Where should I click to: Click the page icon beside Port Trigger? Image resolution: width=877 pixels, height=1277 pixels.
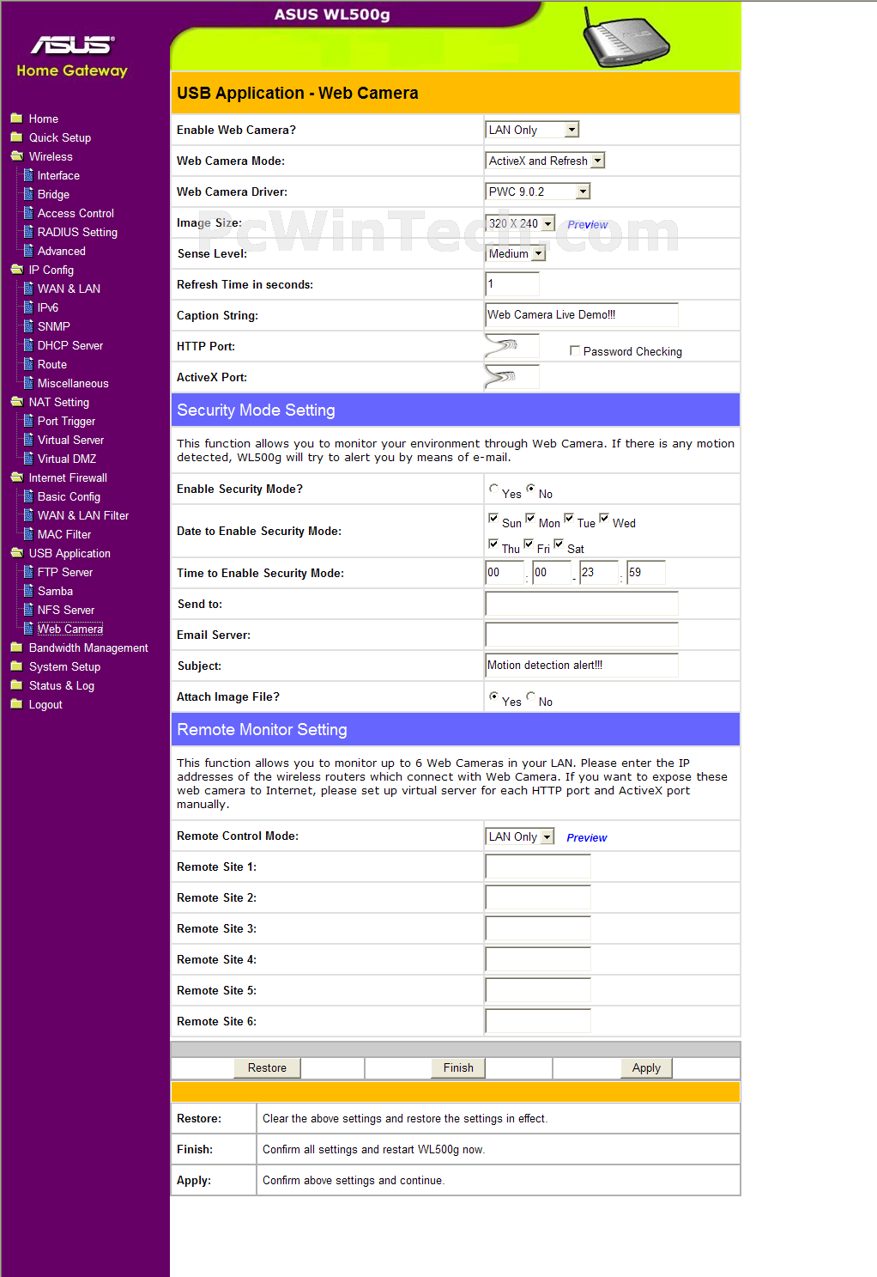[x=28, y=421]
